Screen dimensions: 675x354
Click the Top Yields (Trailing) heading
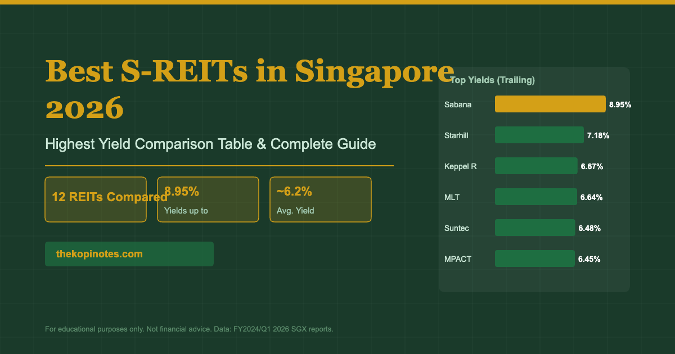(492, 80)
